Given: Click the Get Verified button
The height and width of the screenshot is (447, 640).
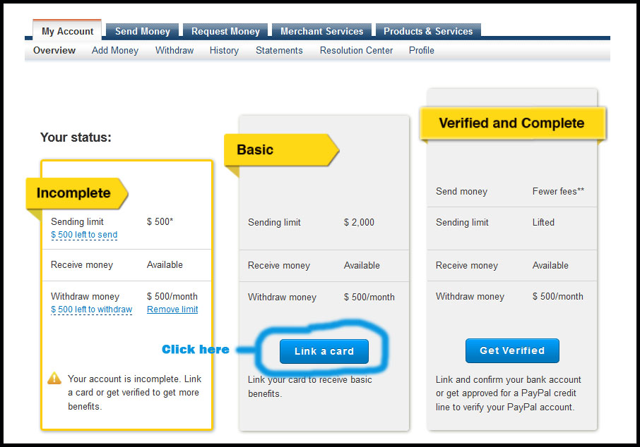Looking at the screenshot, I should tap(512, 350).
